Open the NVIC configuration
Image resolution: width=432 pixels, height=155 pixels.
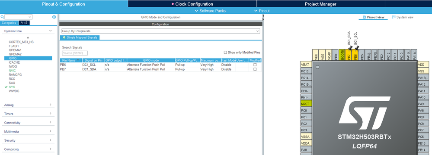coord(12,71)
